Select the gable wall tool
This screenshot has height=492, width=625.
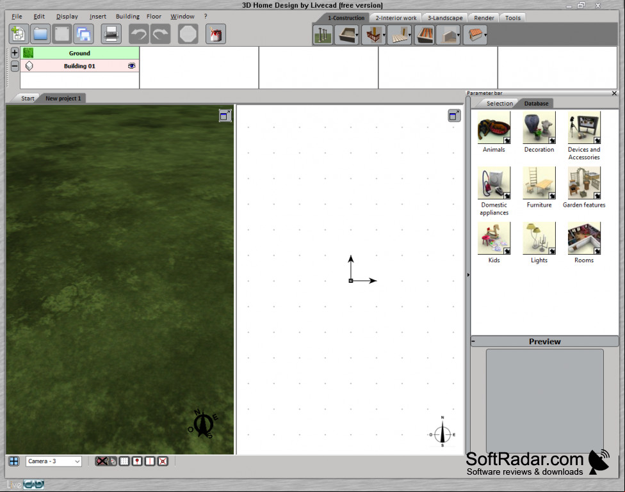click(447, 35)
